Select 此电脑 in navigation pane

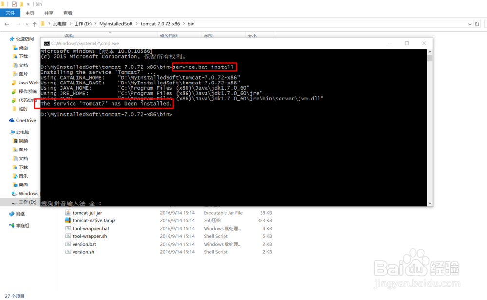[22, 132]
